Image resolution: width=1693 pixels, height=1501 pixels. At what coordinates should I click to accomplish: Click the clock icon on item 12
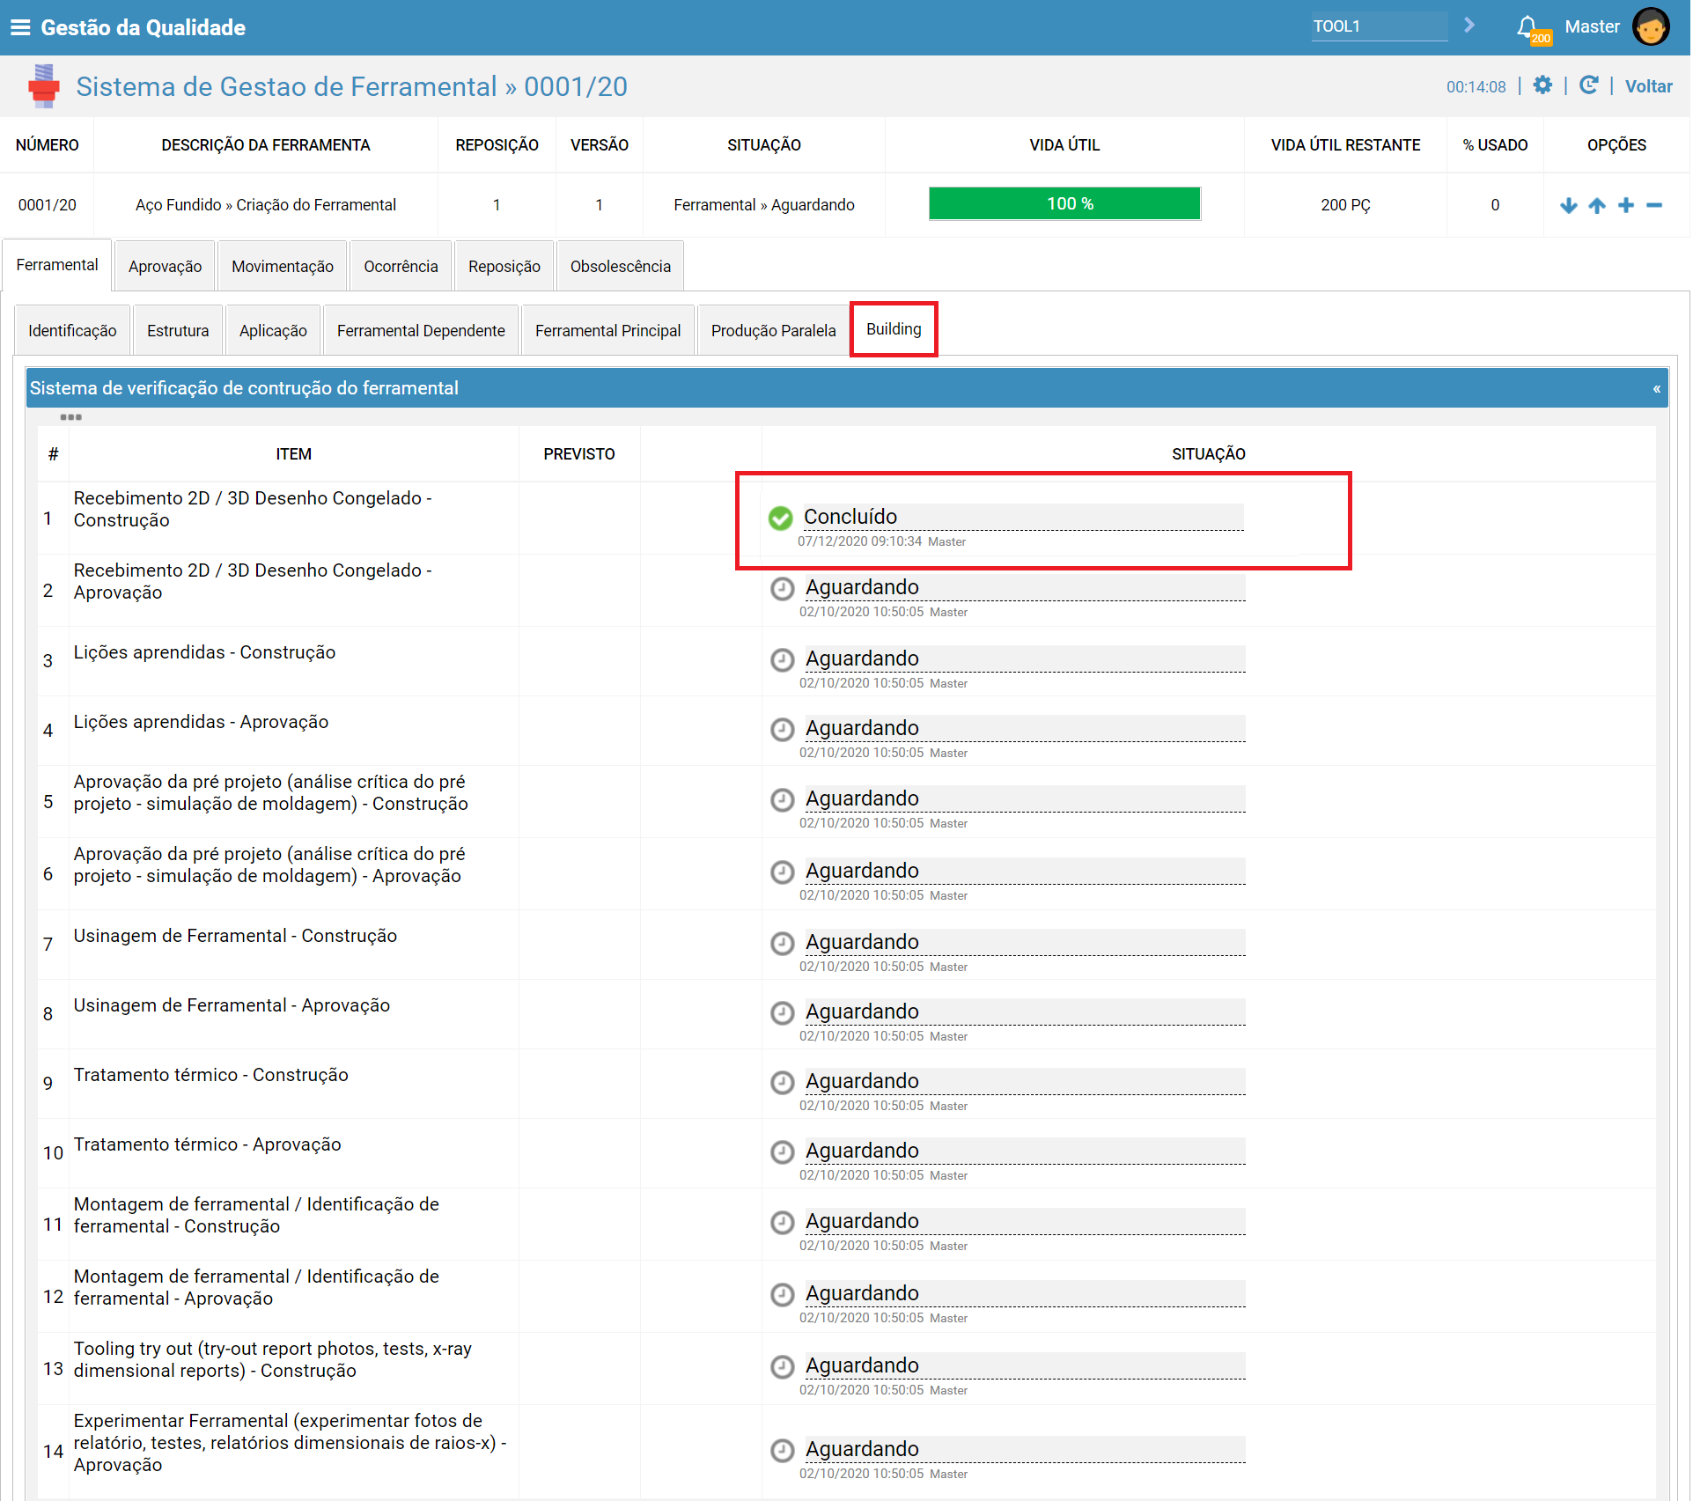[784, 1295]
